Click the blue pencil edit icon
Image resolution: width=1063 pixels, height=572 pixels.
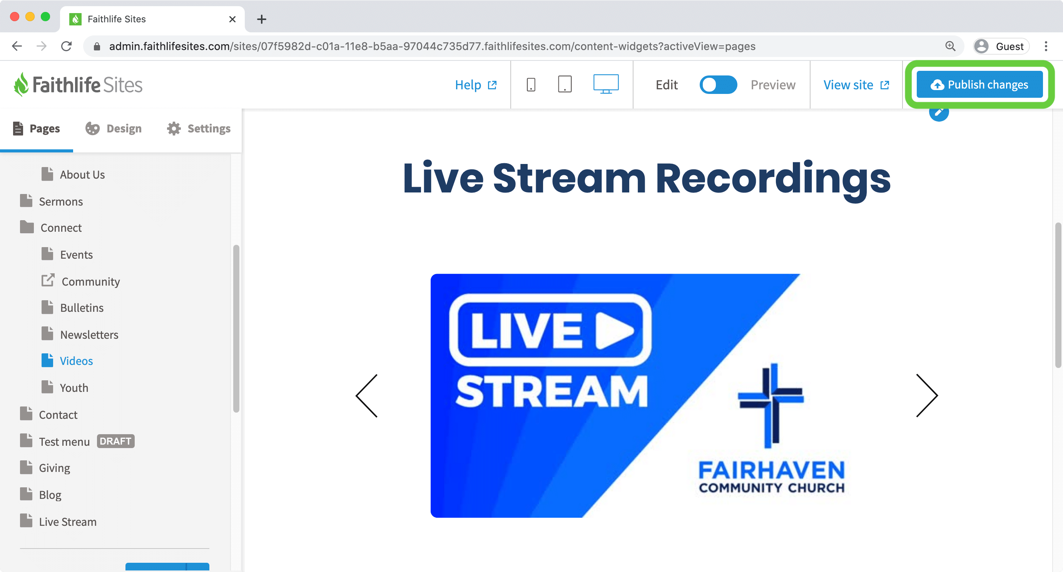point(939,113)
